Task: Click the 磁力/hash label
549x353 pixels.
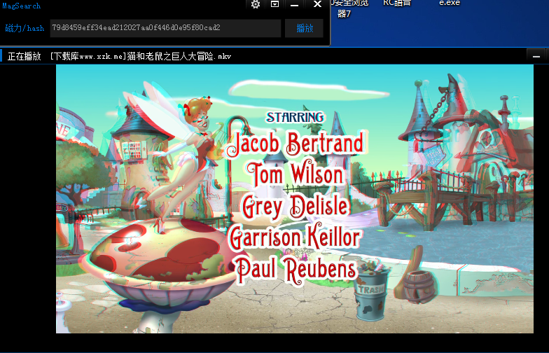Action: tap(25, 28)
